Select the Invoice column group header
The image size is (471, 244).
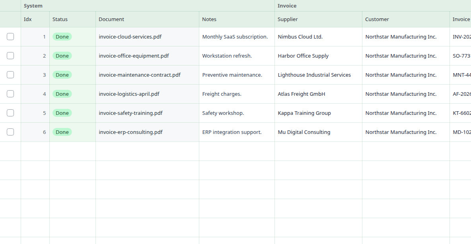pos(373,6)
